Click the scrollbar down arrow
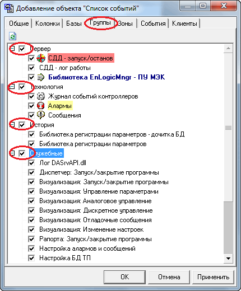Screen dimensions: 241x291 coord(228,259)
